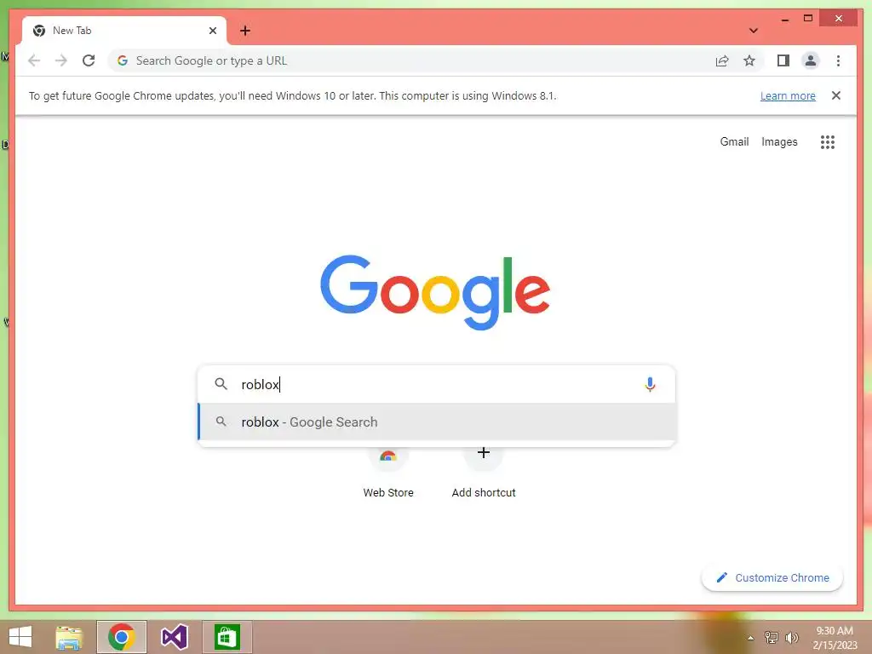This screenshot has width=872, height=654.
Task: Close the New Tab tab
Action: [x=212, y=31]
